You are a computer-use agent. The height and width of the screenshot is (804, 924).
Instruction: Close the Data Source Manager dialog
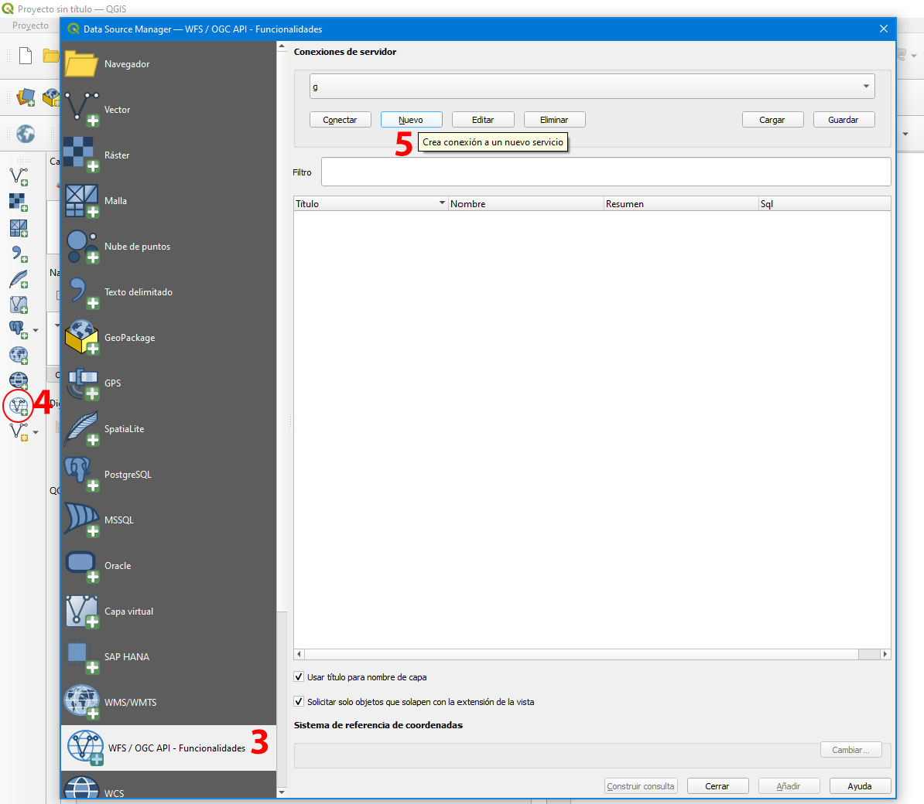point(883,29)
